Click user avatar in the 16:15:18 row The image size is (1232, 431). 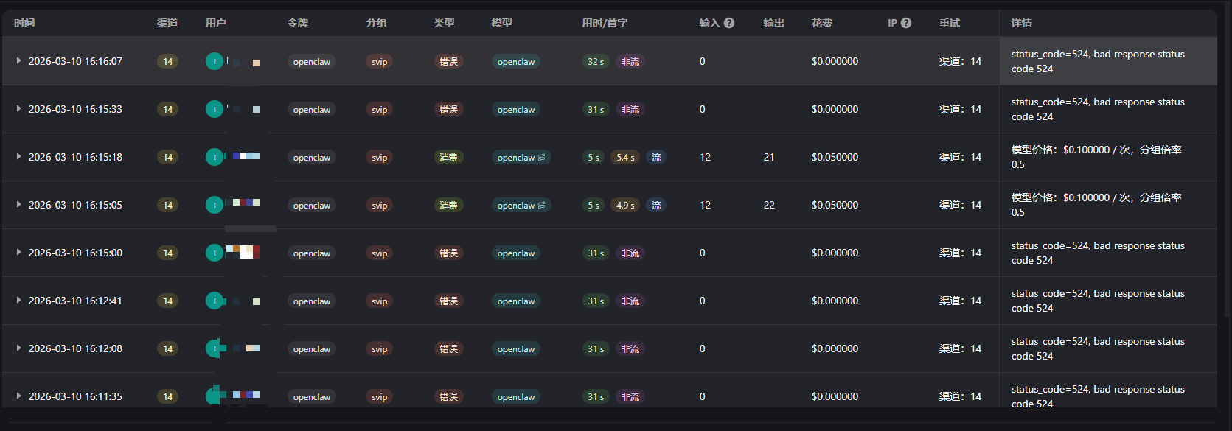[215, 157]
